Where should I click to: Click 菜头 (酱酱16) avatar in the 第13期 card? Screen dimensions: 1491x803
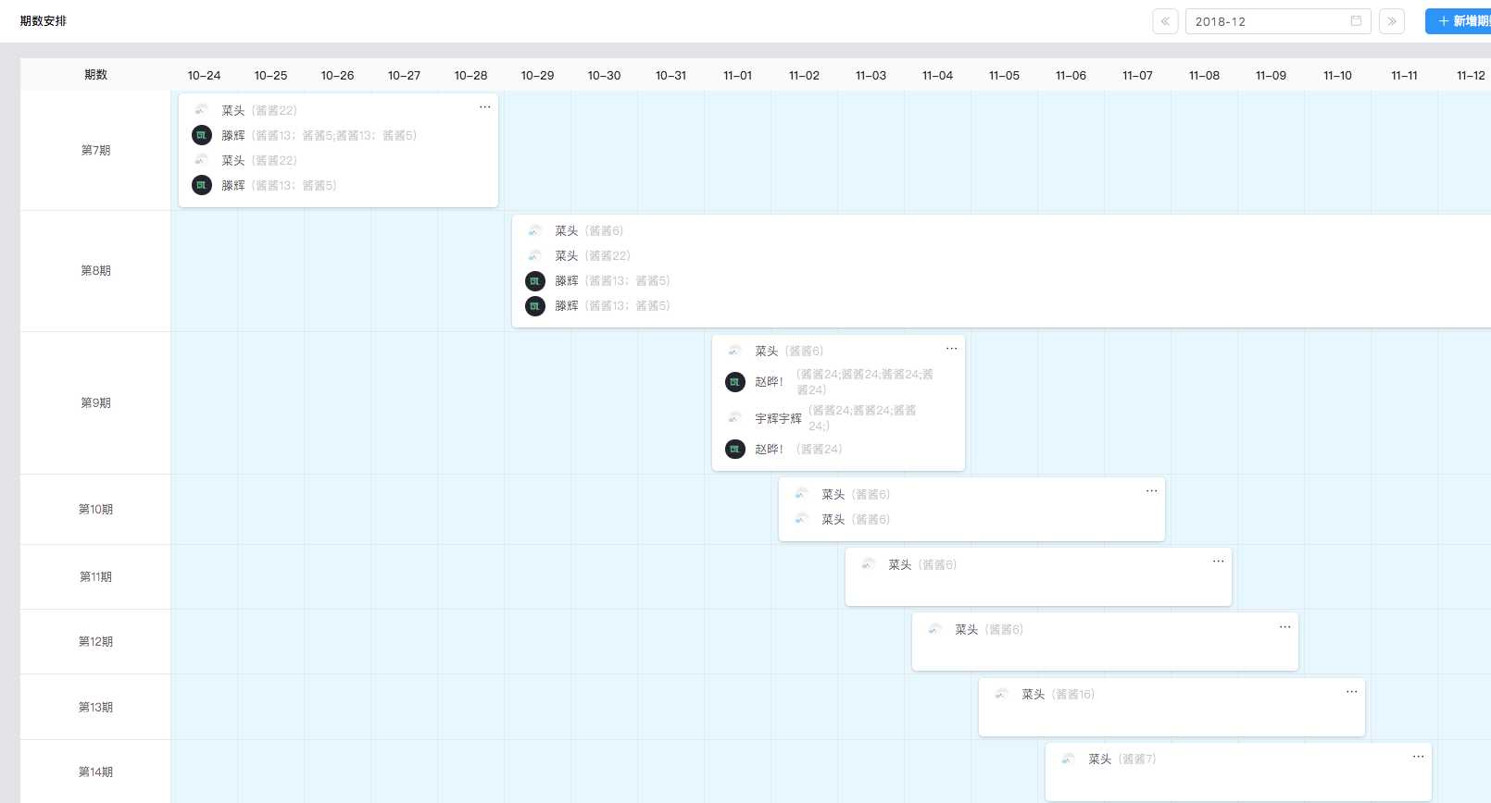[1002, 694]
